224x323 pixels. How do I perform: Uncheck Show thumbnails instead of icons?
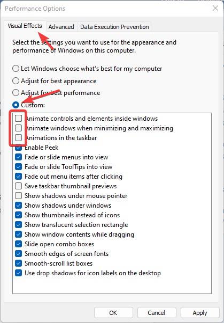(19, 215)
